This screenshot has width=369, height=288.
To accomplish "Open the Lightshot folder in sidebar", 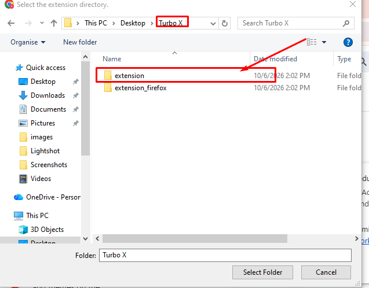I will point(45,151).
